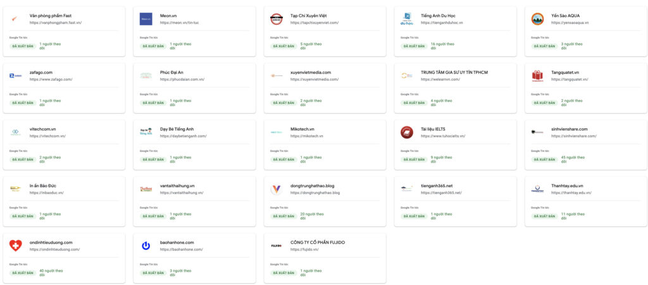The image size is (648, 285).
Task: Click ĐÃ XUẤT BẢN badge on Mikotech.vn card
Action: 283,159
